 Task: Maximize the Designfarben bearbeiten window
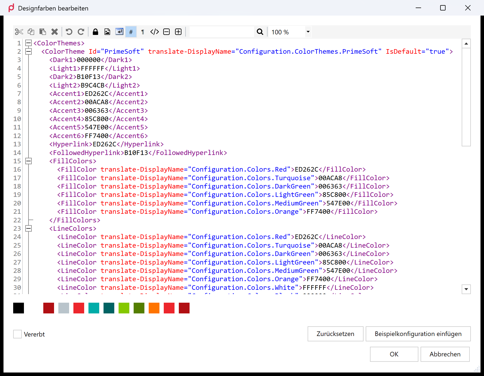(443, 8)
